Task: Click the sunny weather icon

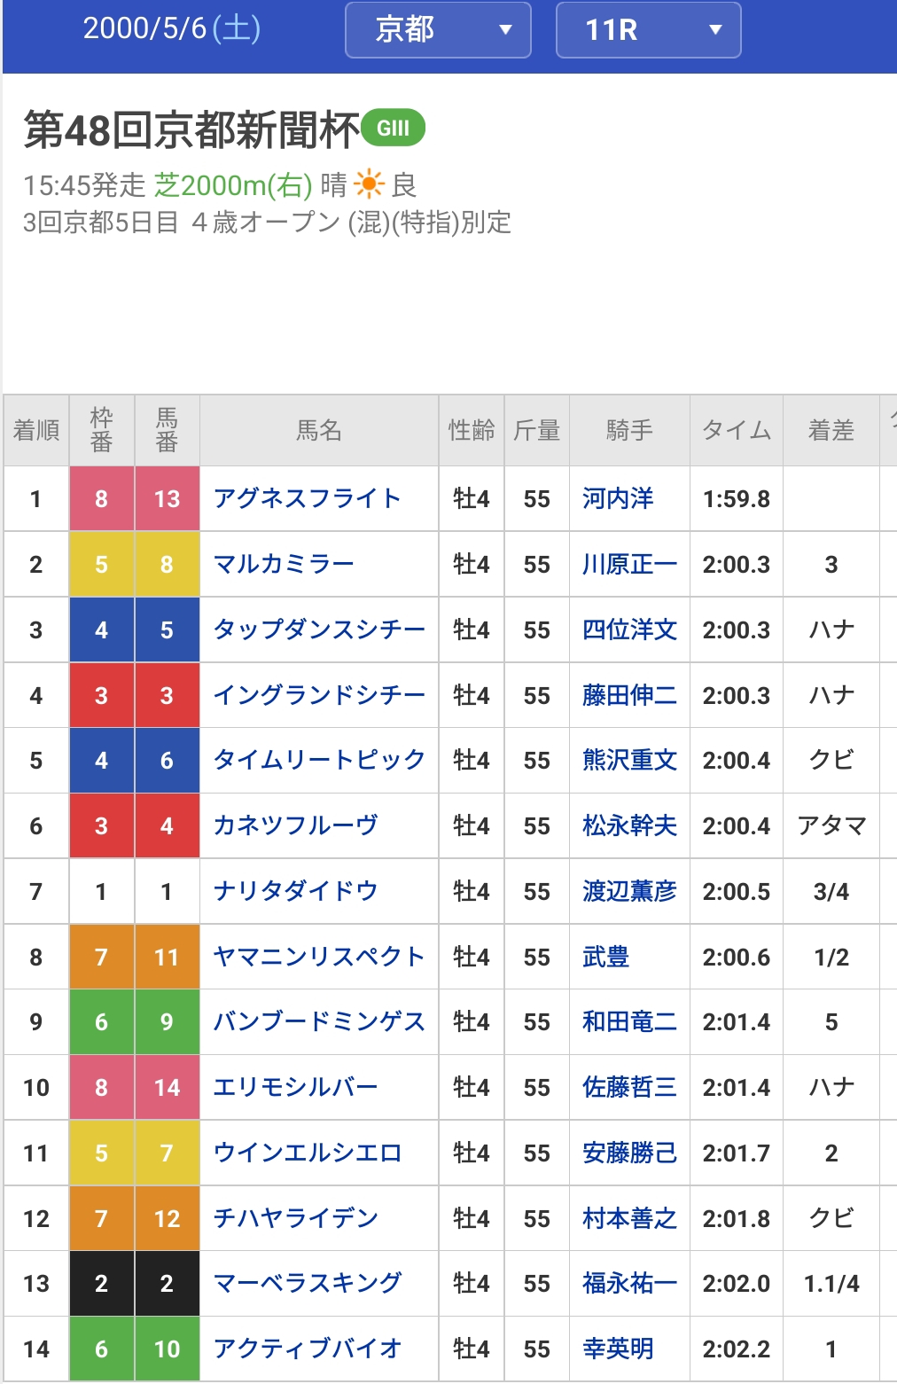Action: pyautogui.click(x=369, y=184)
